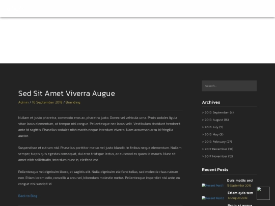Click the 15 September 2018 post date

pos(239,186)
